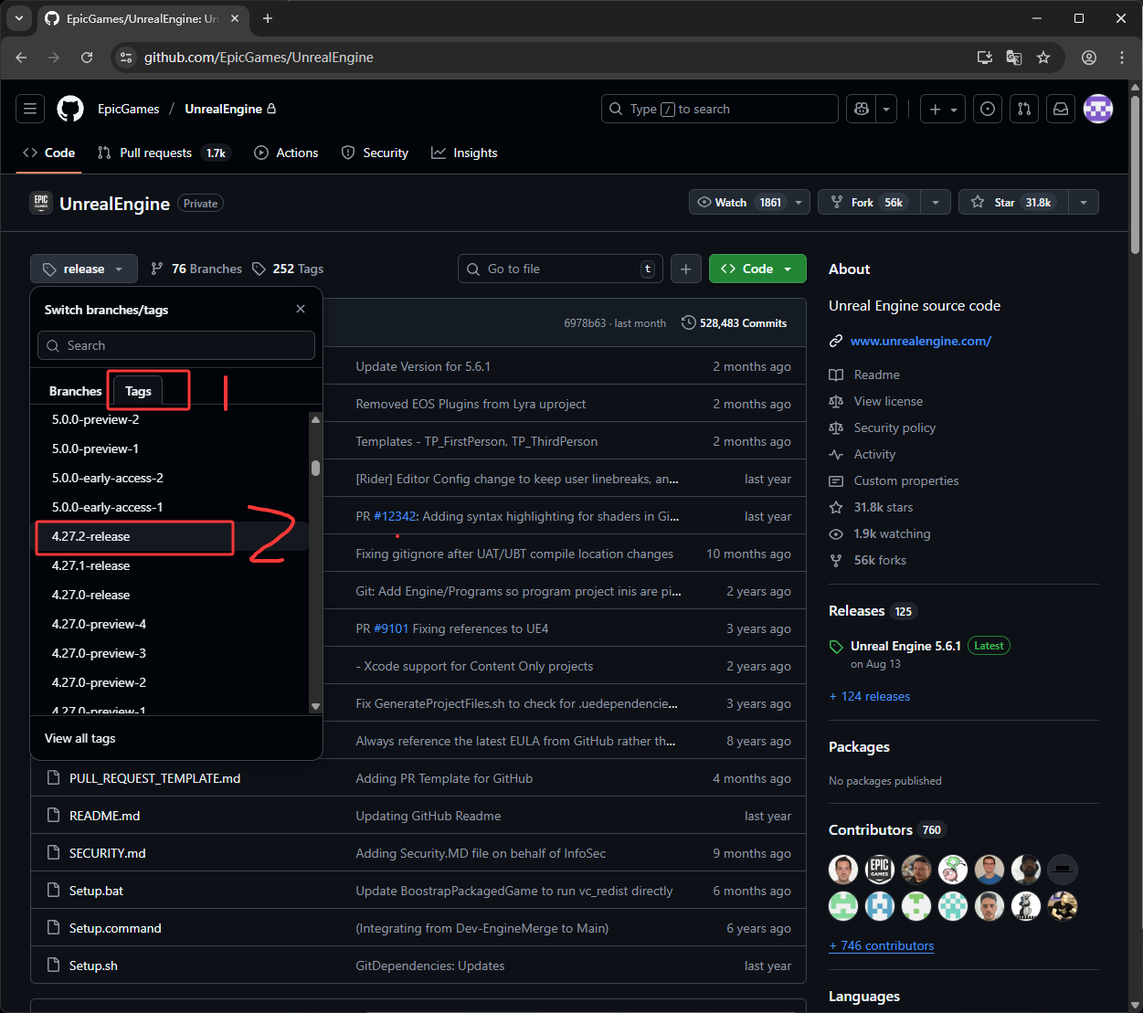Open the browser translate icon

(1014, 57)
